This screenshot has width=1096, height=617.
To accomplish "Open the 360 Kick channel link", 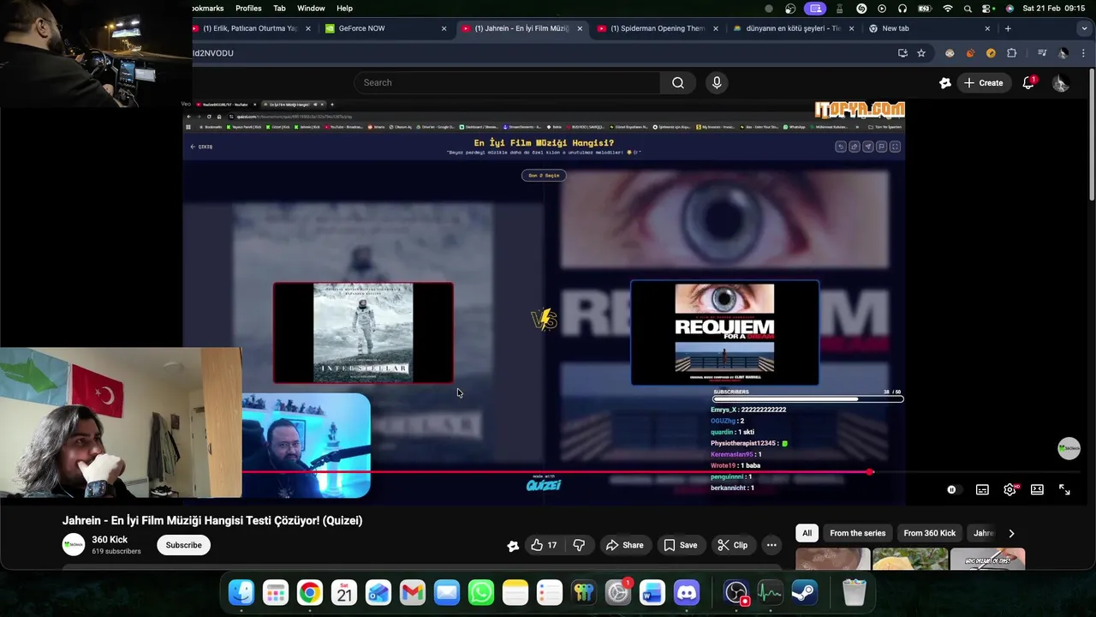I will pos(110,539).
